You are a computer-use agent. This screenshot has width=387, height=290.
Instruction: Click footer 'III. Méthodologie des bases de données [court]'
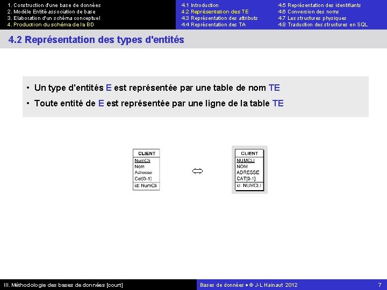[x=63, y=285]
